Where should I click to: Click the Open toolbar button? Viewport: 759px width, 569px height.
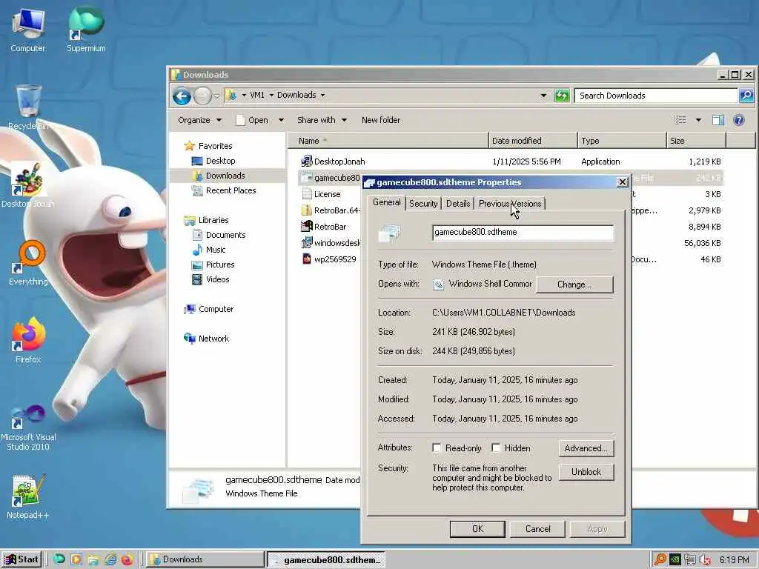pyautogui.click(x=253, y=120)
